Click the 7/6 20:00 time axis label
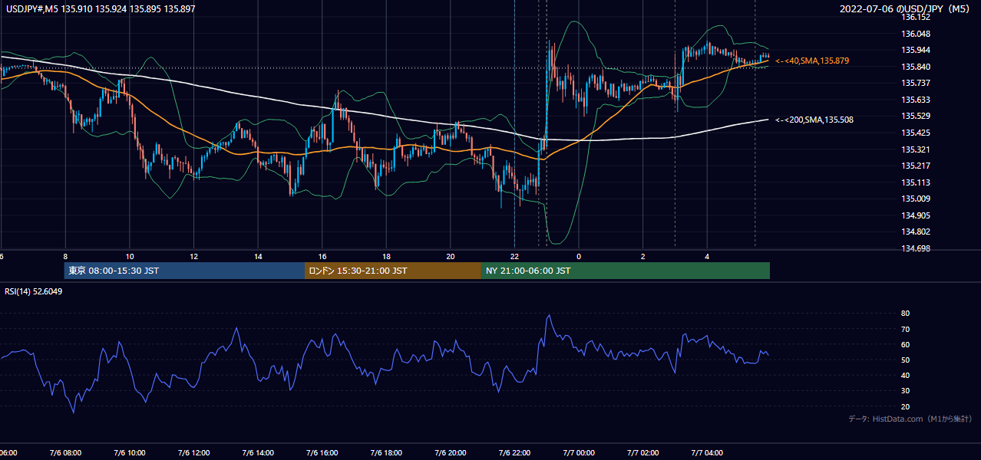This screenshot has height=460, width=981. point(450,453)
